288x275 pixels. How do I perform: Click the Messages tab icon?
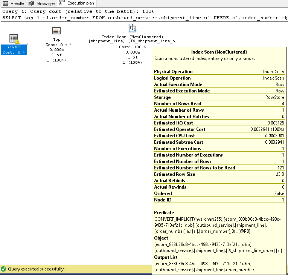tap(31, 3)
